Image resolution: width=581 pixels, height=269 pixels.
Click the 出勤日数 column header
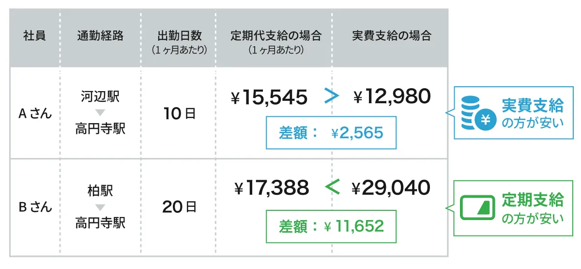point(179,36)
